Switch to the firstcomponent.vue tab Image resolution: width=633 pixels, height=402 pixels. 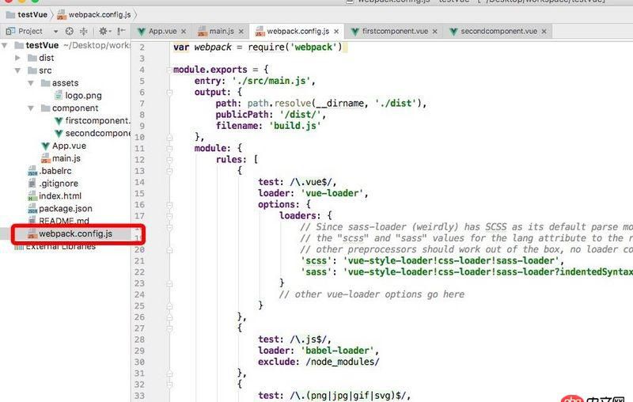point(395,31)
